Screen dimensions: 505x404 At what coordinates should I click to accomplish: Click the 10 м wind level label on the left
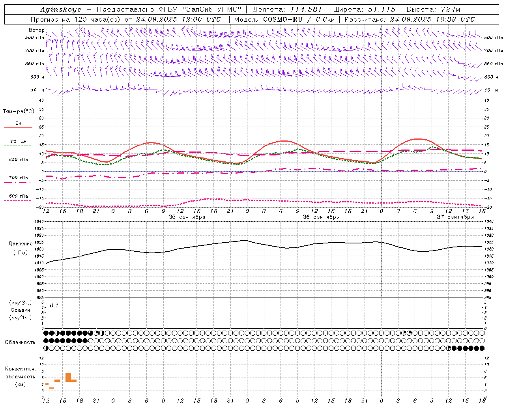click(38, 90)
